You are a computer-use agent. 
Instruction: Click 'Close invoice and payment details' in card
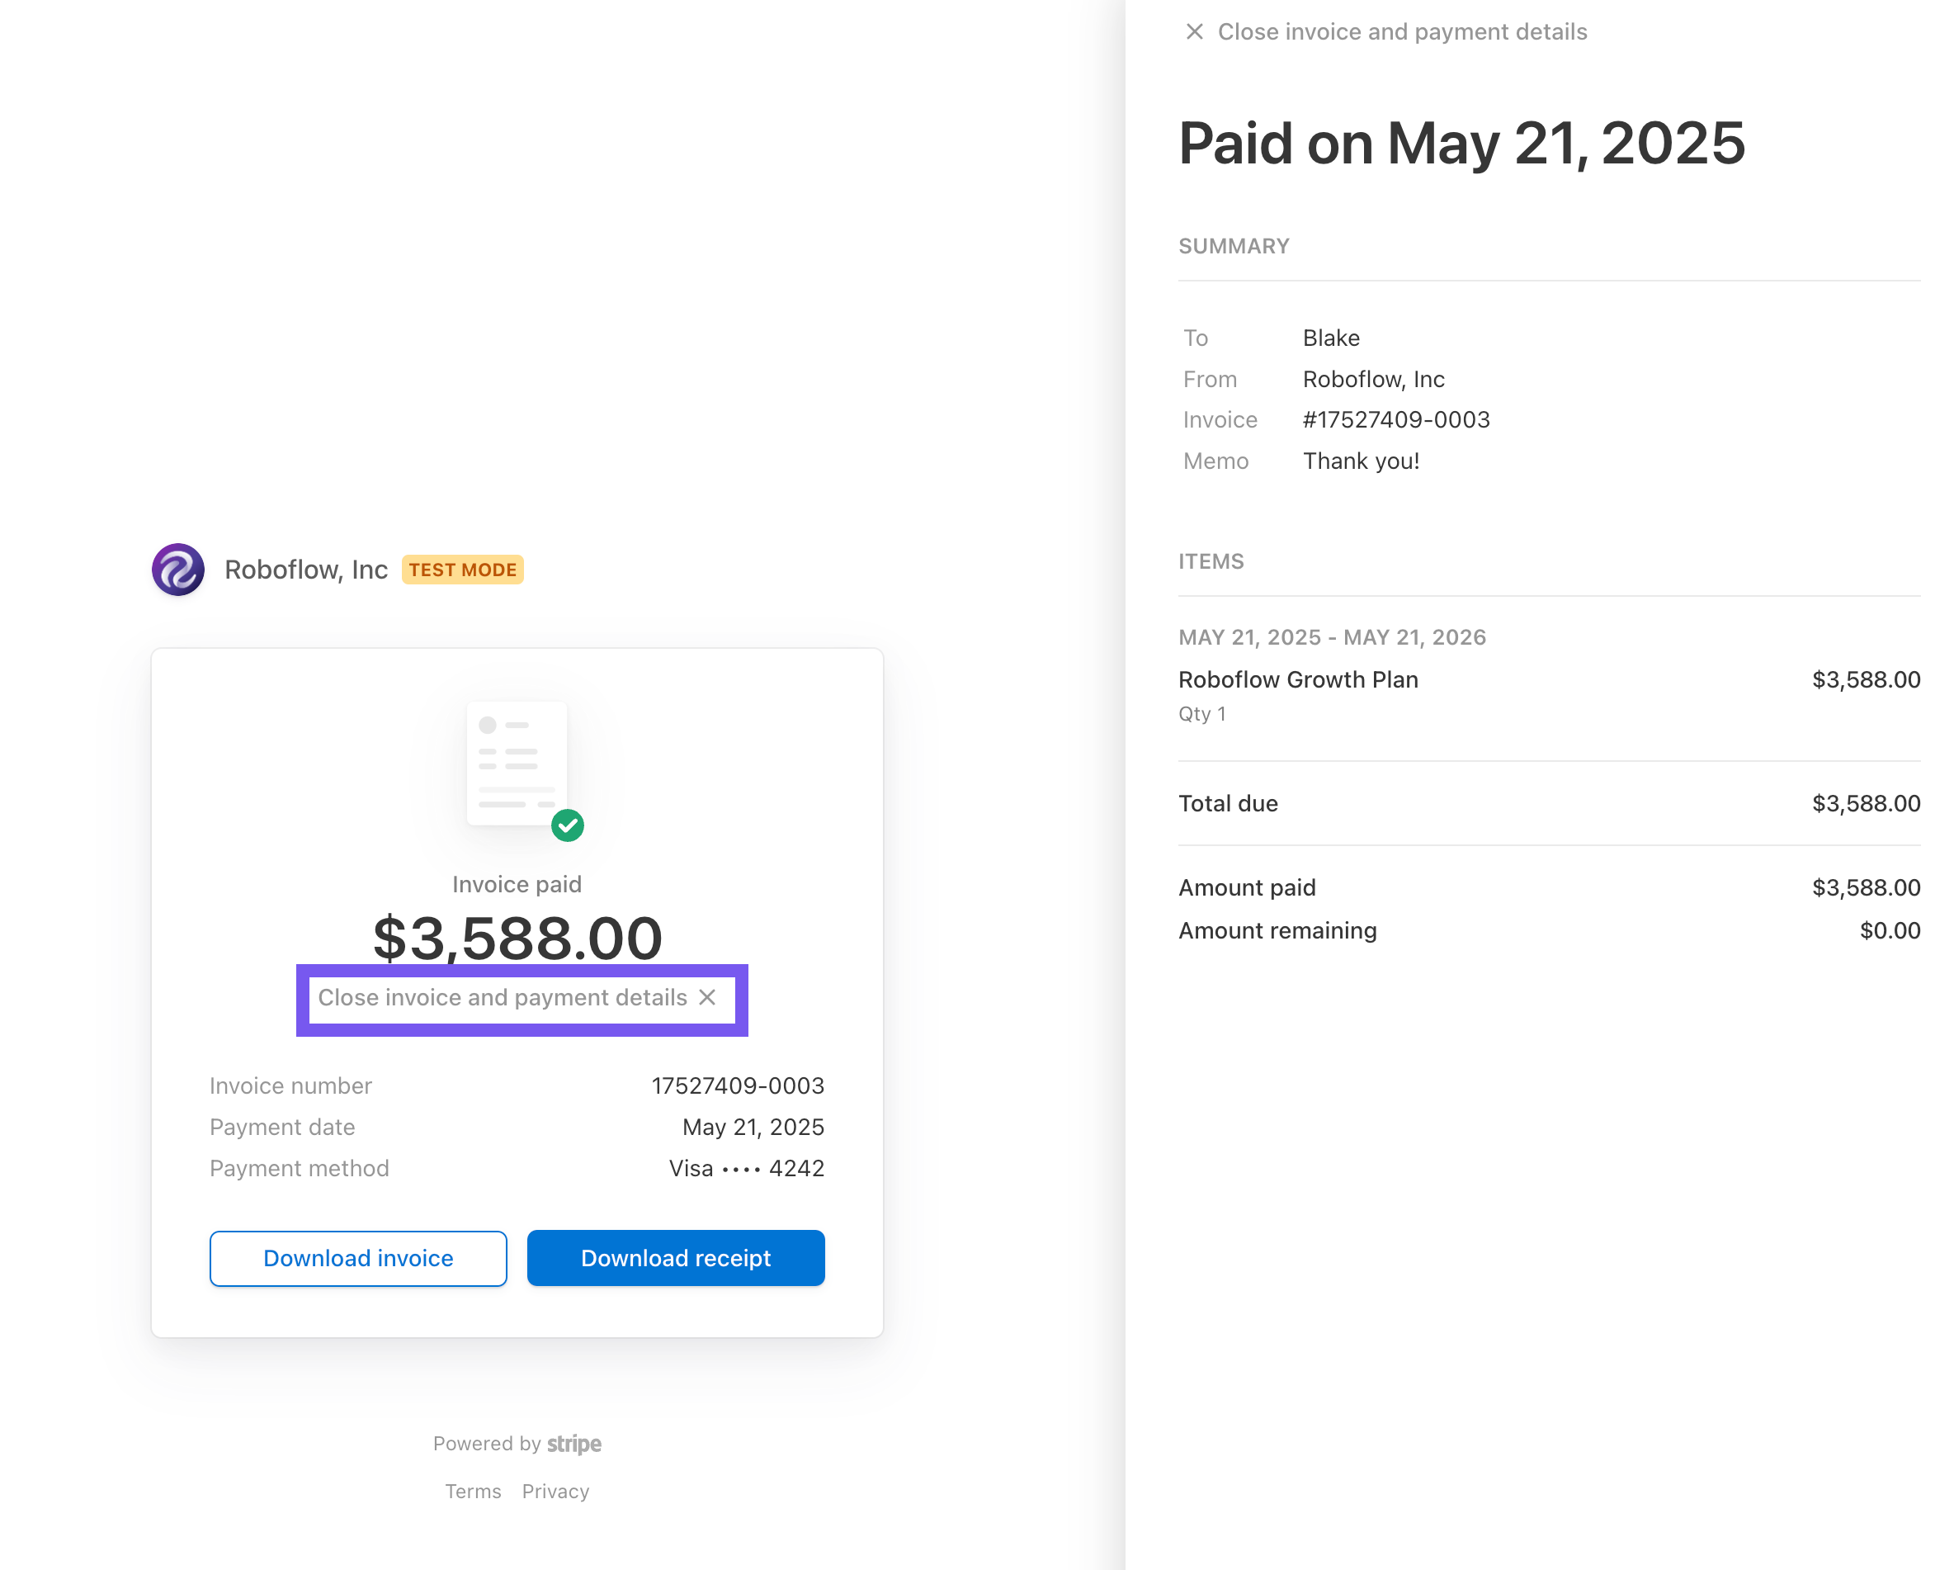(x=503, y=997)
